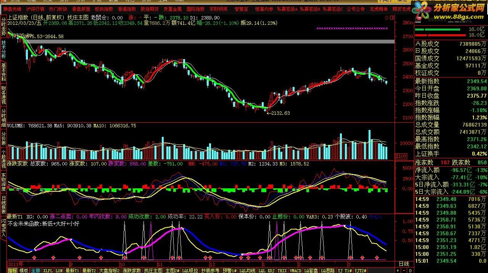Select 板块指数 toolbar item
488x273 pixels.
pyautogui.click(x=104, y=9)
